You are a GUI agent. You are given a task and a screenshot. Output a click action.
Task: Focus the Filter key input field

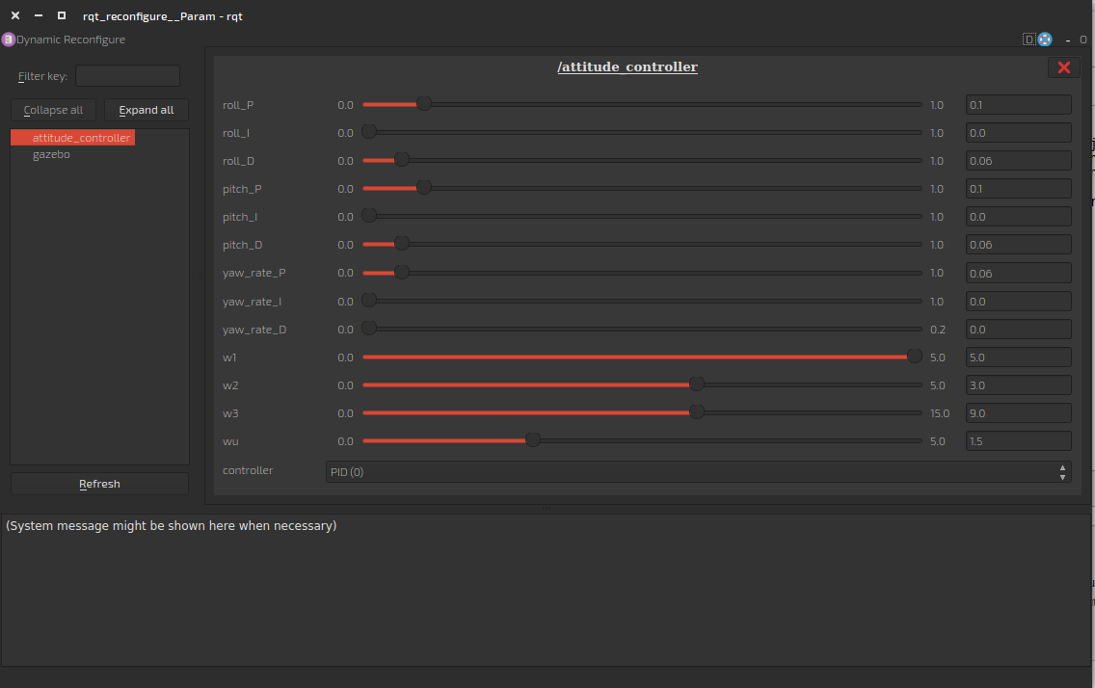tap(127, 76)
